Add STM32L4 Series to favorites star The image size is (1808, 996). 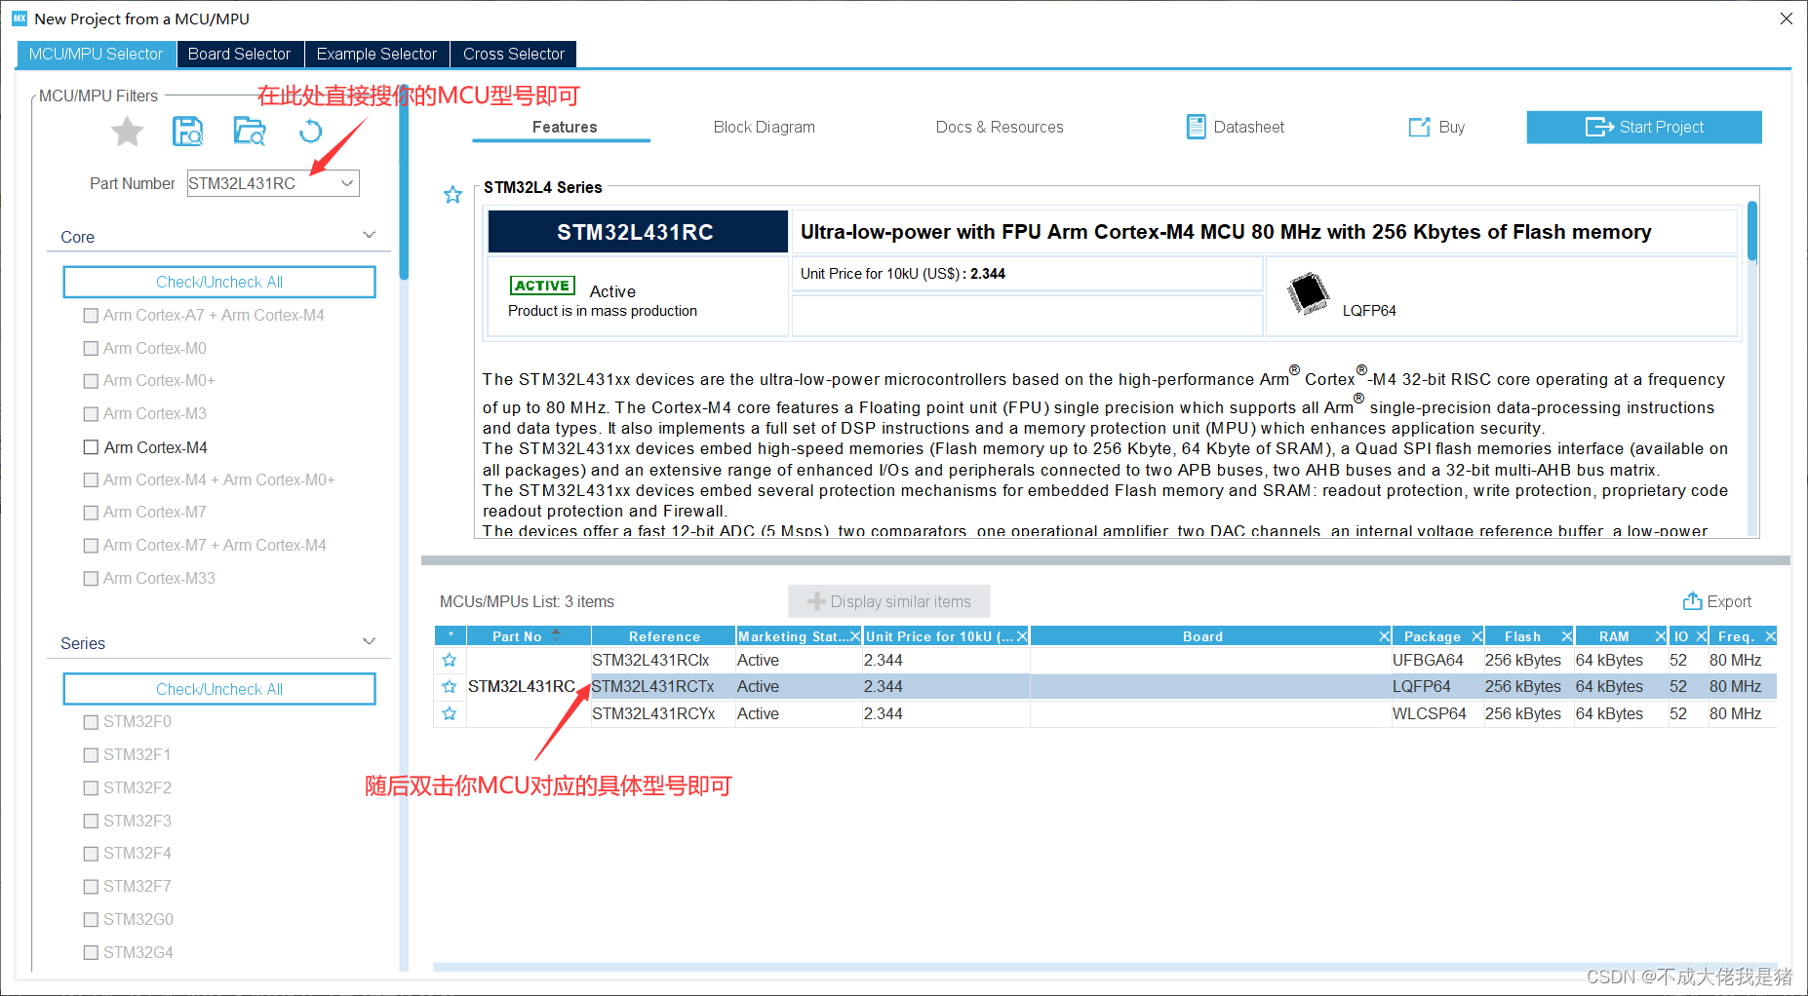pos(452,195)
